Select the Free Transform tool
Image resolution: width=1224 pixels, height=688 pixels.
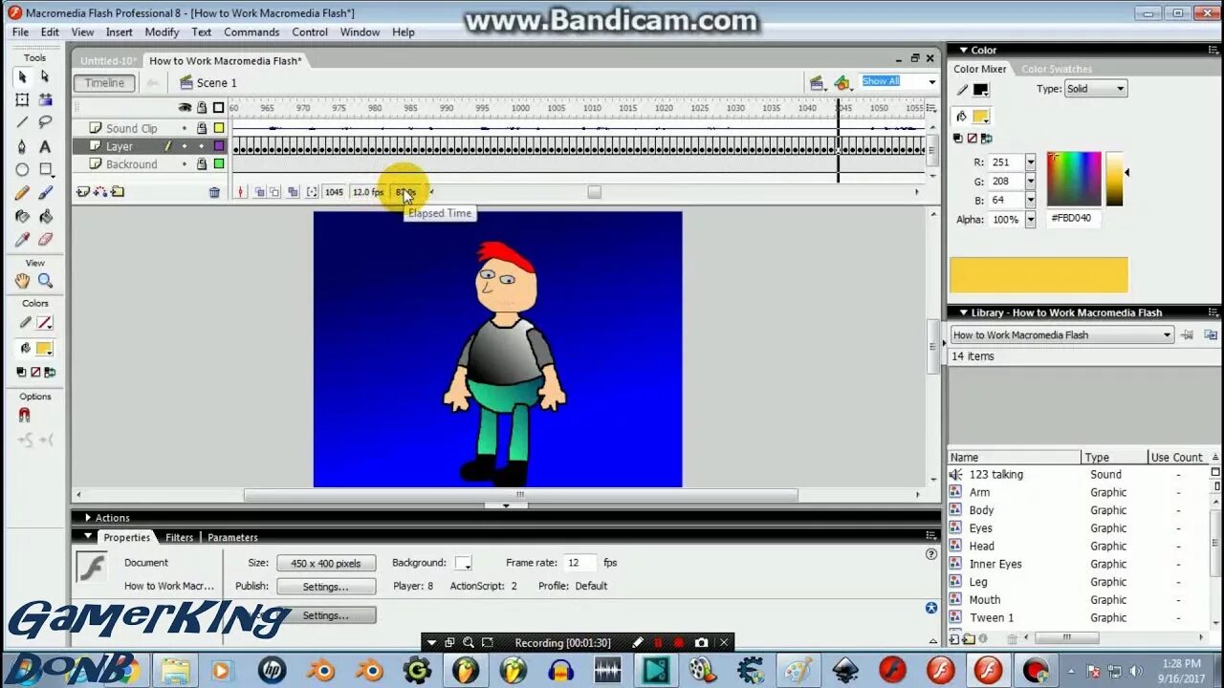click(22, 99)
